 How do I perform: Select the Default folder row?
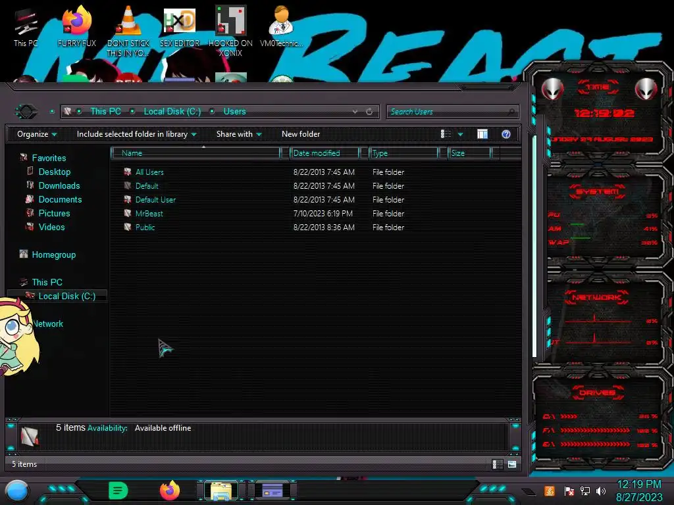pos(263,185)
